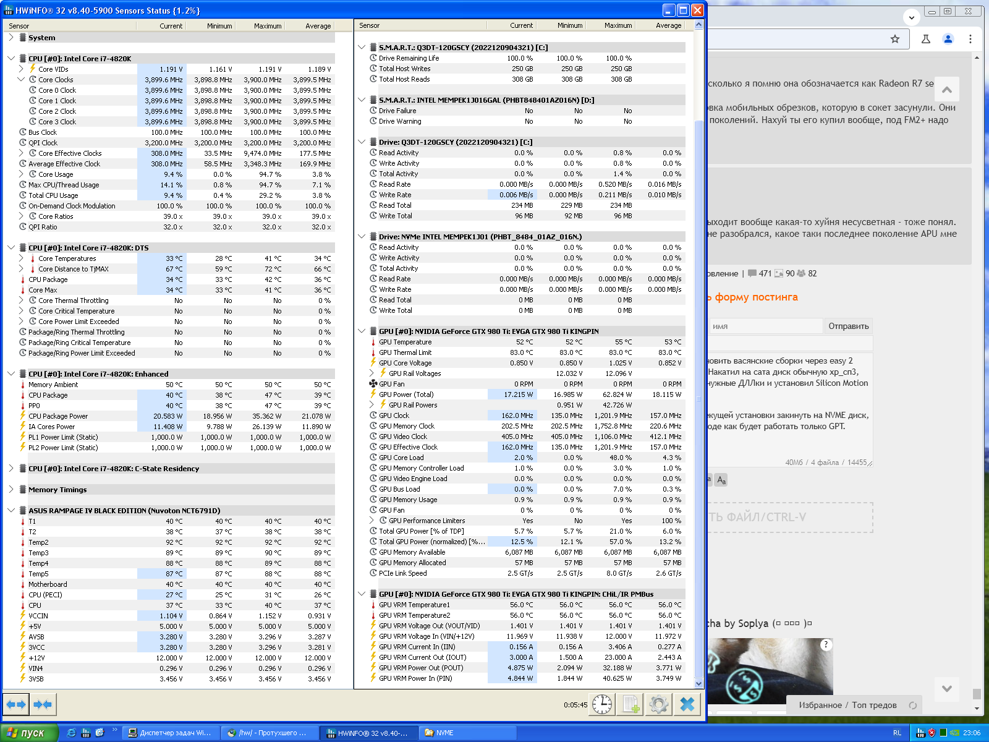This screenshot has width=989, height=742.
Task: Click the green chip tray icon
Action: [943, 733]
